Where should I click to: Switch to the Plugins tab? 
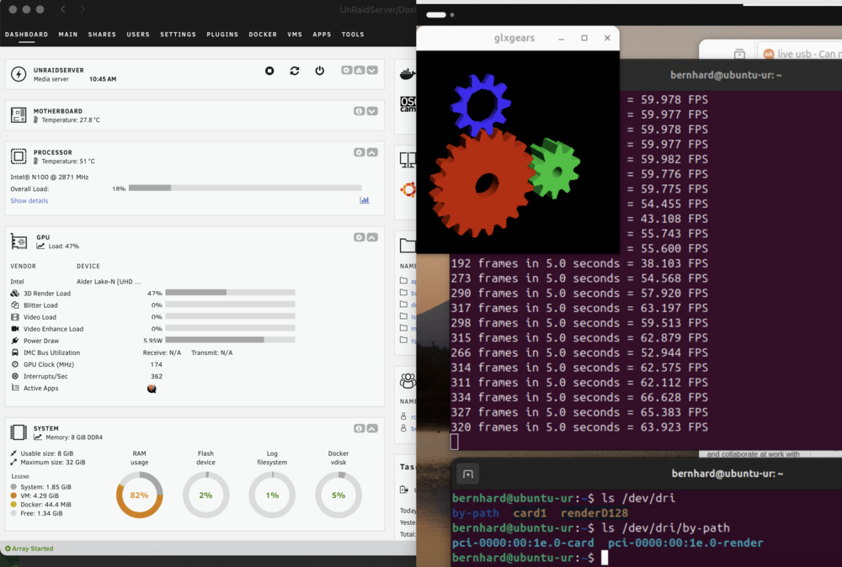point(222,34)
